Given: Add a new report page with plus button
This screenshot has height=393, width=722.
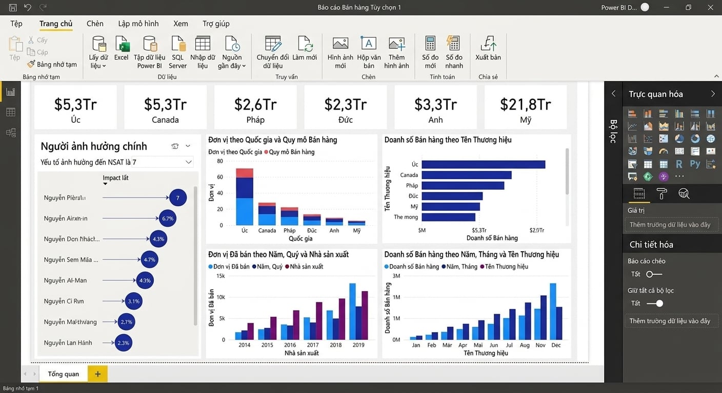Looking at the screenshot, I should click(97, 374).
